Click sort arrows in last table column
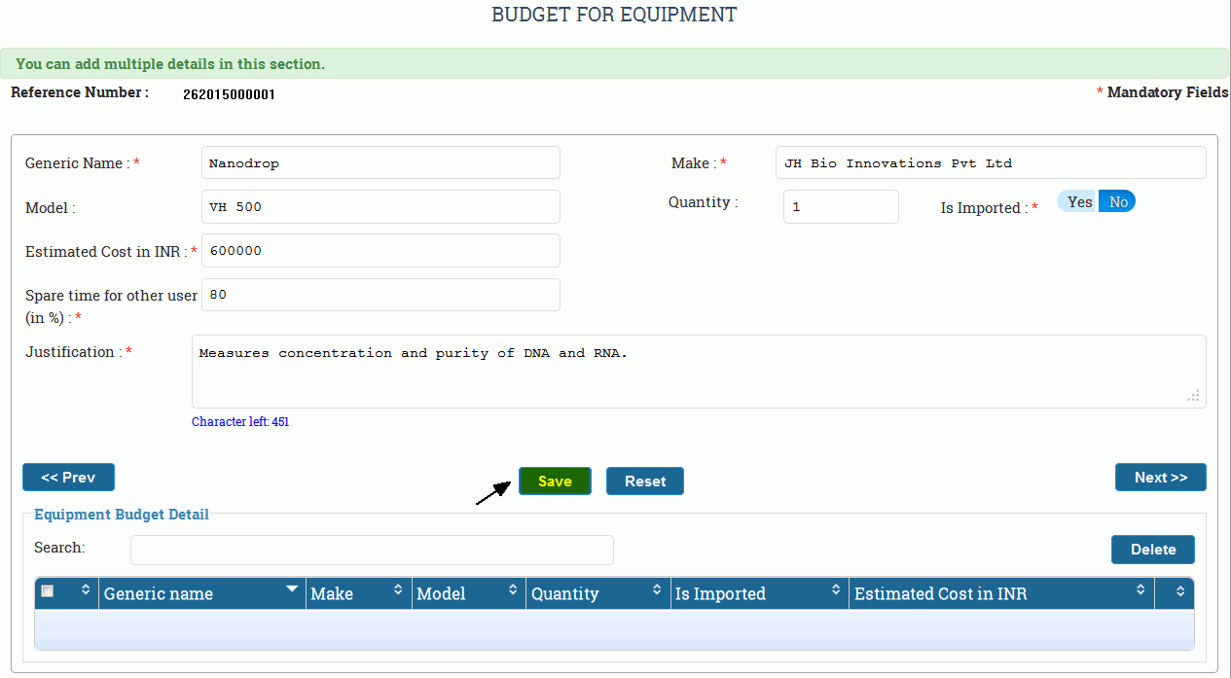The image size is (1231, 678). [1180, 591]
